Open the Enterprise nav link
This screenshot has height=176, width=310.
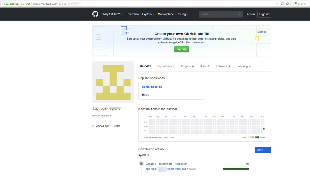coord(132,14)
